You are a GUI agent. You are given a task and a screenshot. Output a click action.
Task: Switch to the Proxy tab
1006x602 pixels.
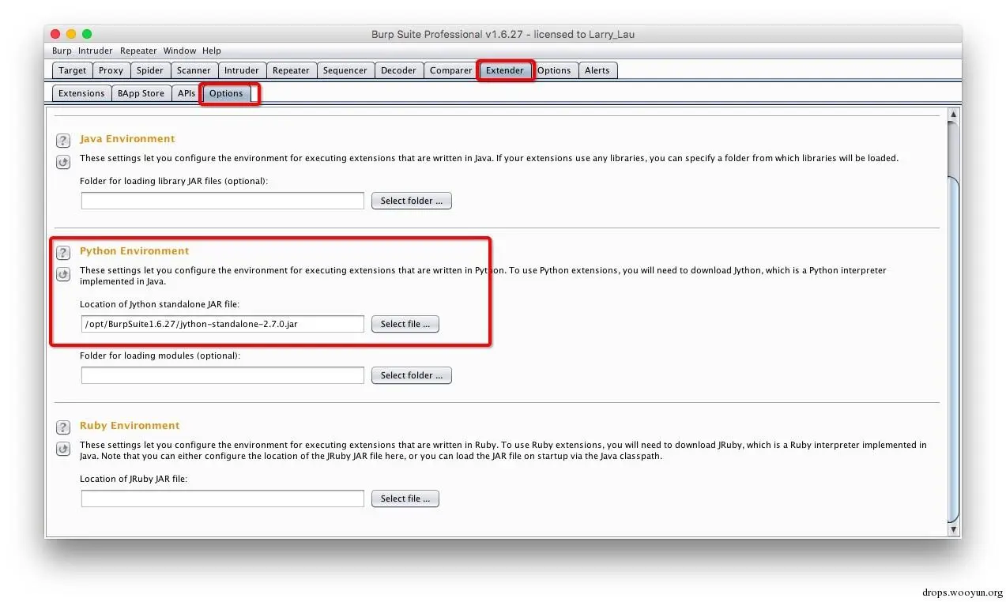click(x=111, y=70)
